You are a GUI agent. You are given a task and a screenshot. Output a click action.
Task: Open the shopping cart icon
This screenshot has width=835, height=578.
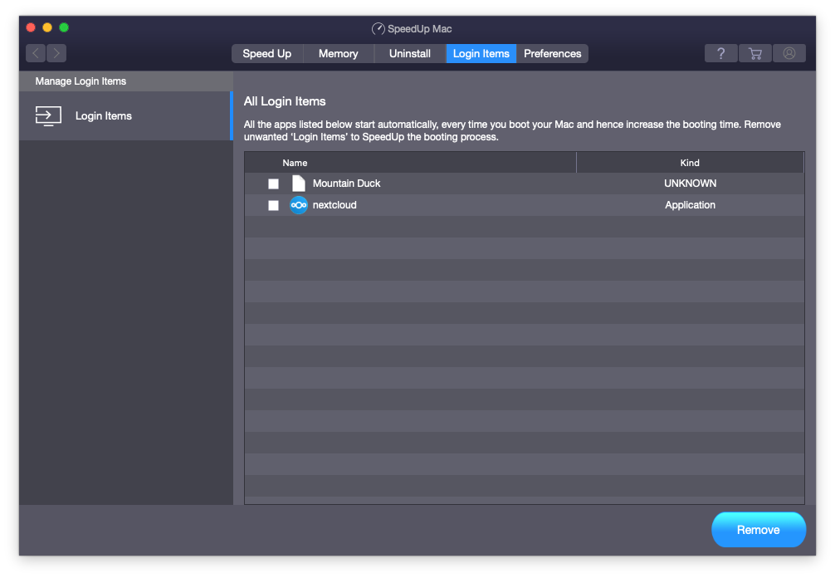[754, 53]
